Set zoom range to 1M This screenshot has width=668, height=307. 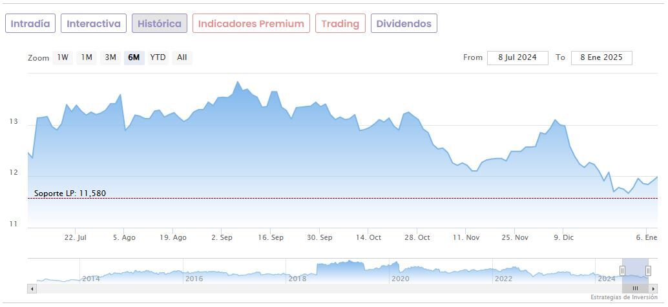click(87, 57)
